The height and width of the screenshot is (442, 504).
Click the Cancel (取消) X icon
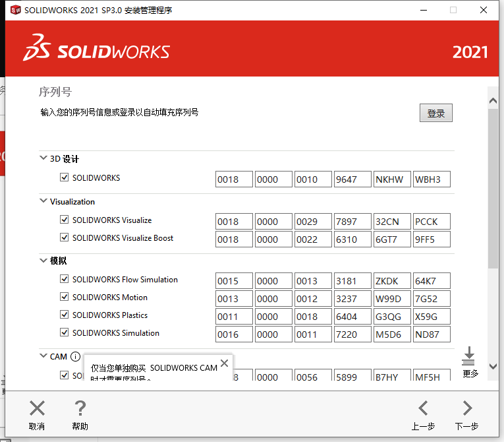coord(37,409)
